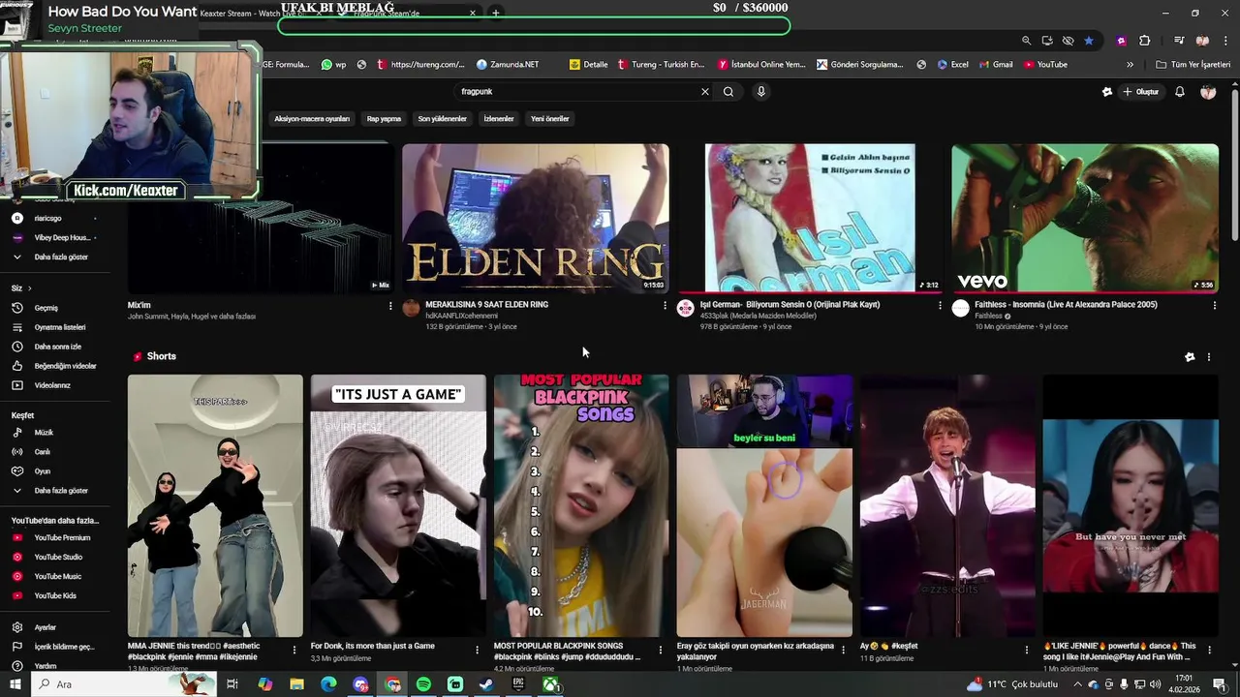Click the page vertical scrollbar

1234,165
